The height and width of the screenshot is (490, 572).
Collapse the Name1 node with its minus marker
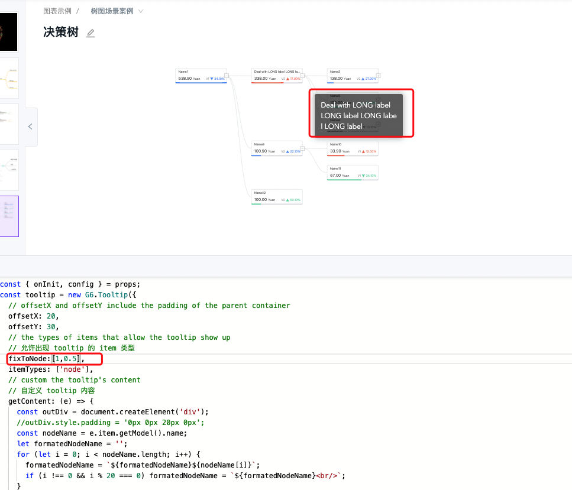click(225, 76)
